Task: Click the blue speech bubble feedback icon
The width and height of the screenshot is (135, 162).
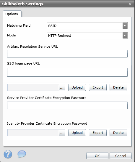Action: point(22,154)
